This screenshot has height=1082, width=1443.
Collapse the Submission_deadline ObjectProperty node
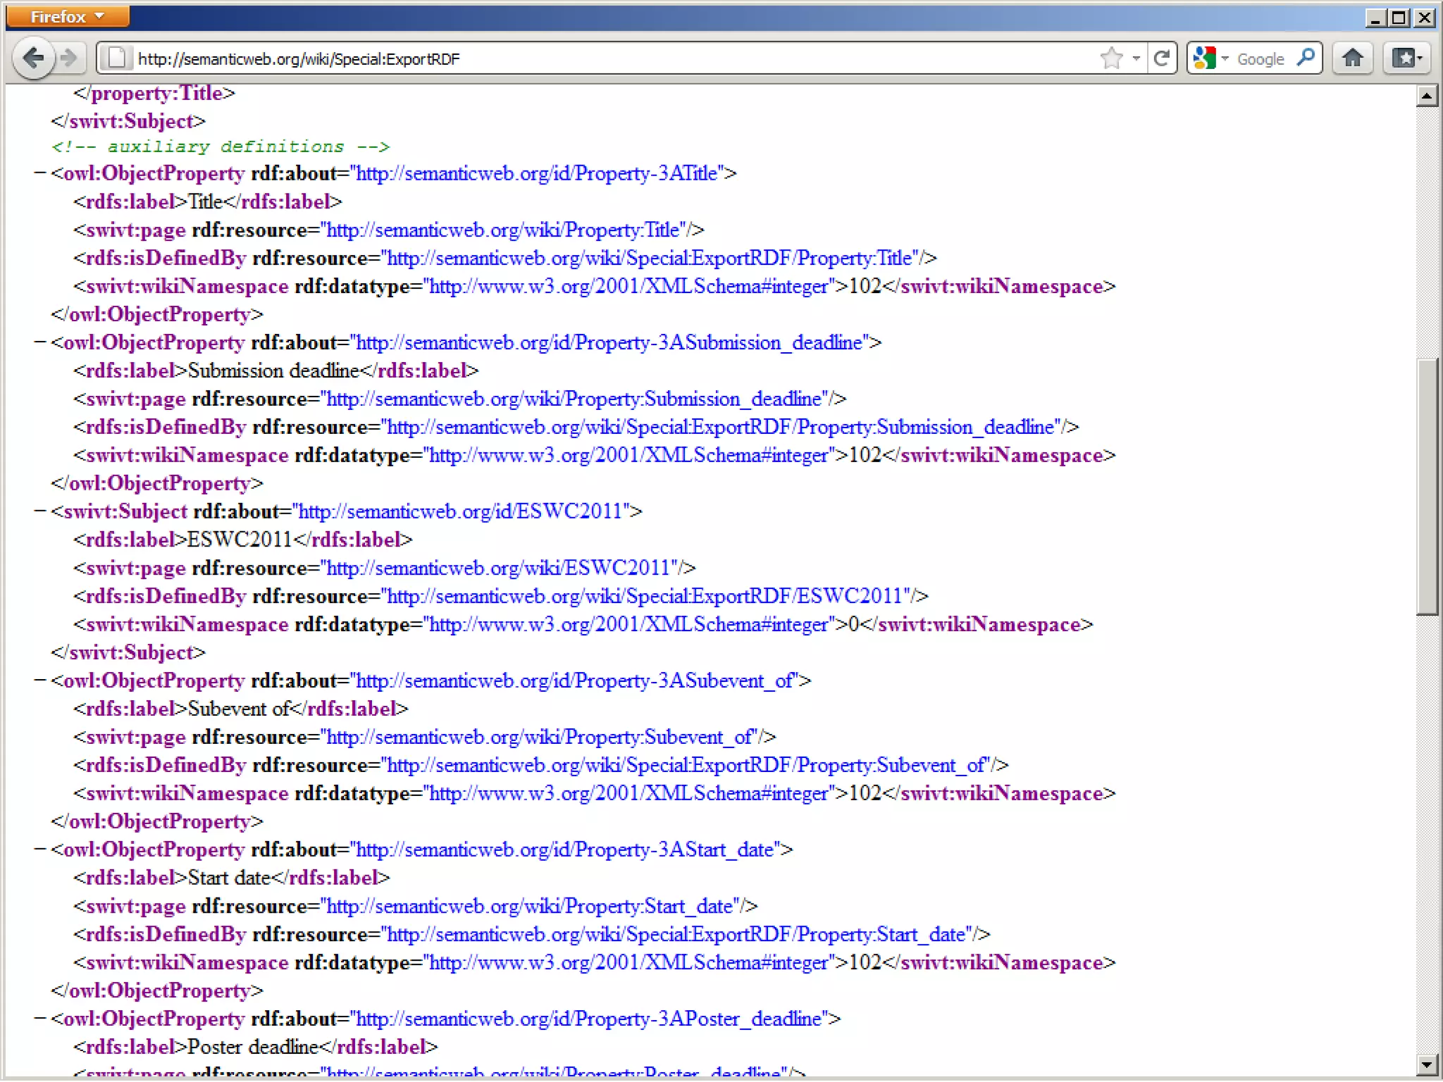[x=40, y=342]
